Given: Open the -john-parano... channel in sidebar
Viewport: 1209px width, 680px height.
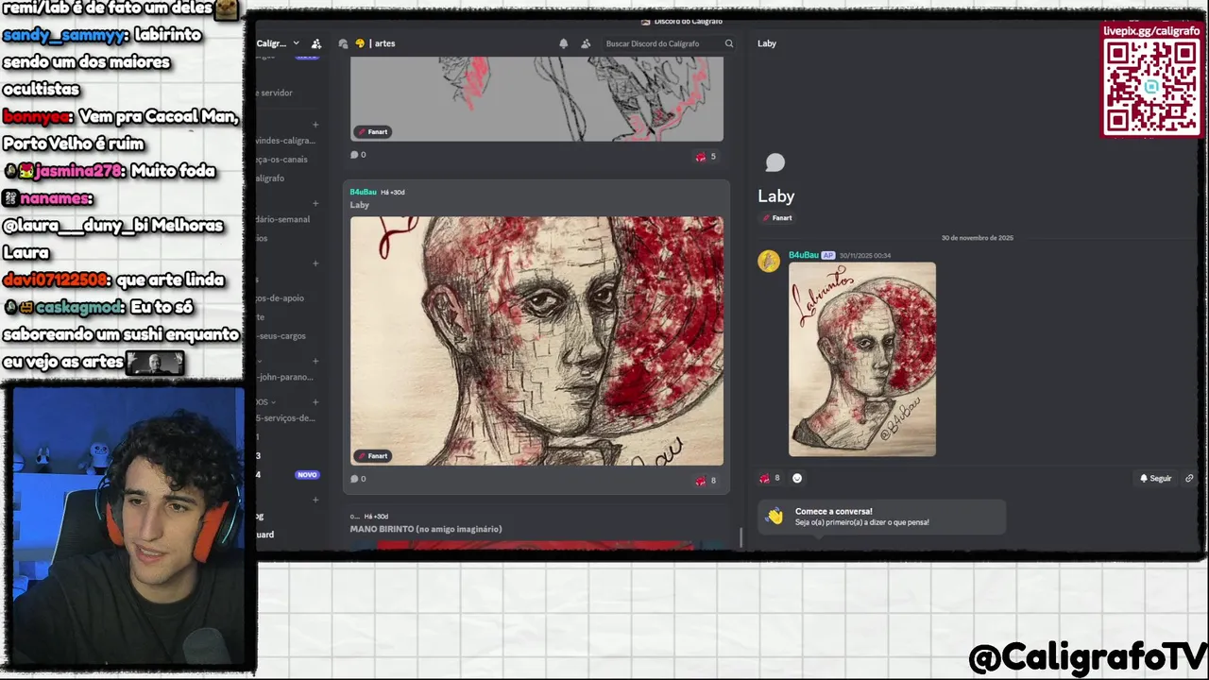Looking at the screenshot, I should (x=284, y=377).
